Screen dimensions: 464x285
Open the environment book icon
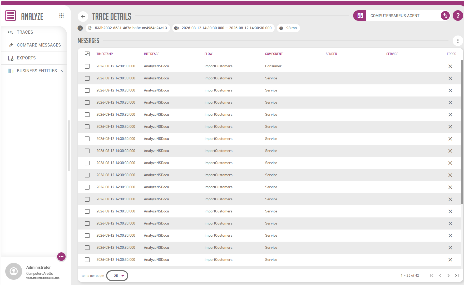pos(360,16)
